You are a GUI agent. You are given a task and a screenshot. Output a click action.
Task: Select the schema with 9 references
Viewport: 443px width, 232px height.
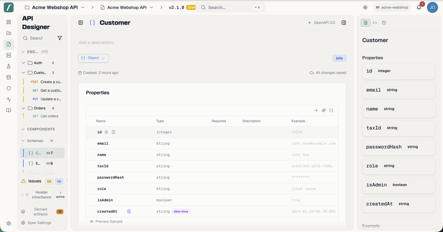coord(42,163)
